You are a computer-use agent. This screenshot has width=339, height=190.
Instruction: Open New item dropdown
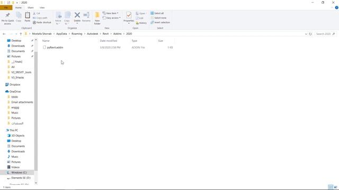111,13
